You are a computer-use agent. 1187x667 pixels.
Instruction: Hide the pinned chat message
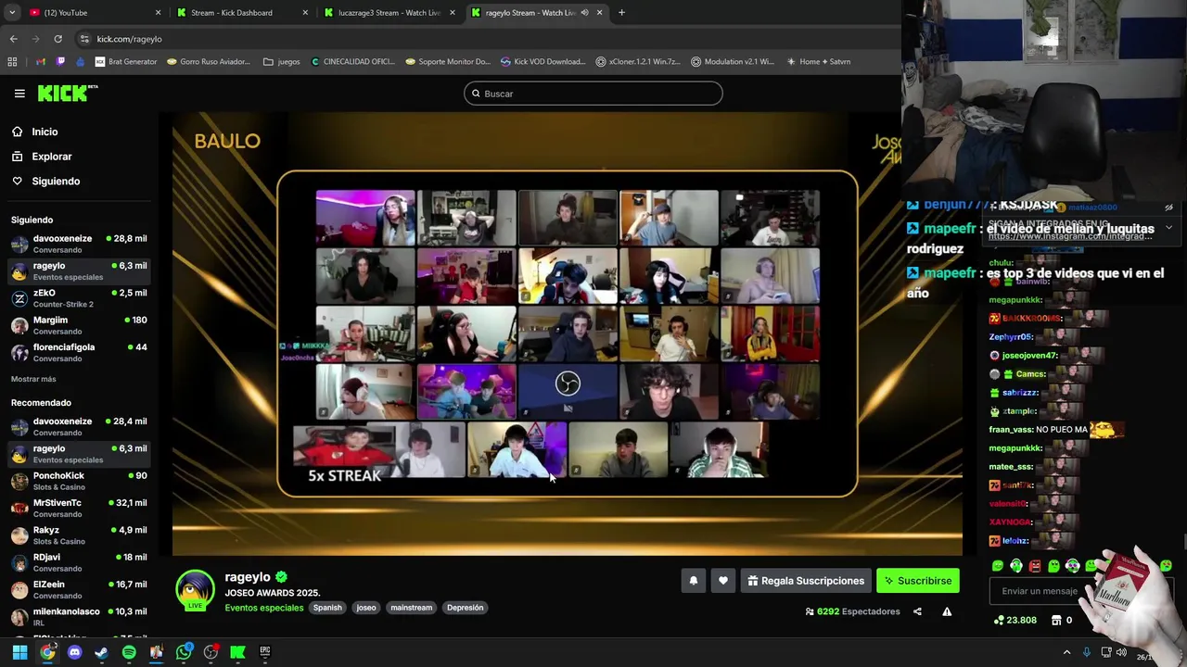(x=1168, y=208)
